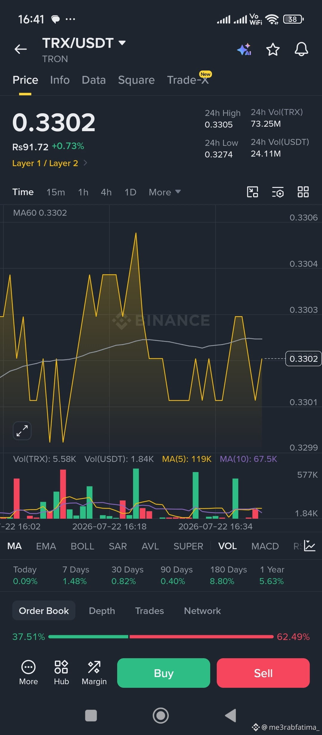Switch to the Info tab
Viewport: 322px width, 735px height.
tap(60, 80)
